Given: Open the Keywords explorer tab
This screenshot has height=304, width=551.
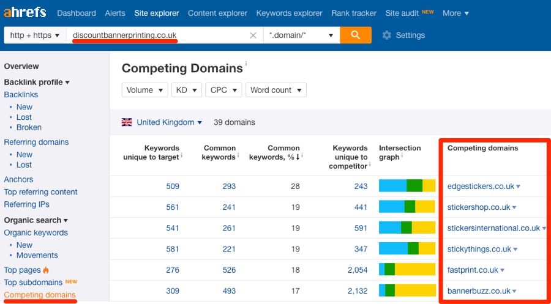Looking at the screenshot, I should click(289, 13).
